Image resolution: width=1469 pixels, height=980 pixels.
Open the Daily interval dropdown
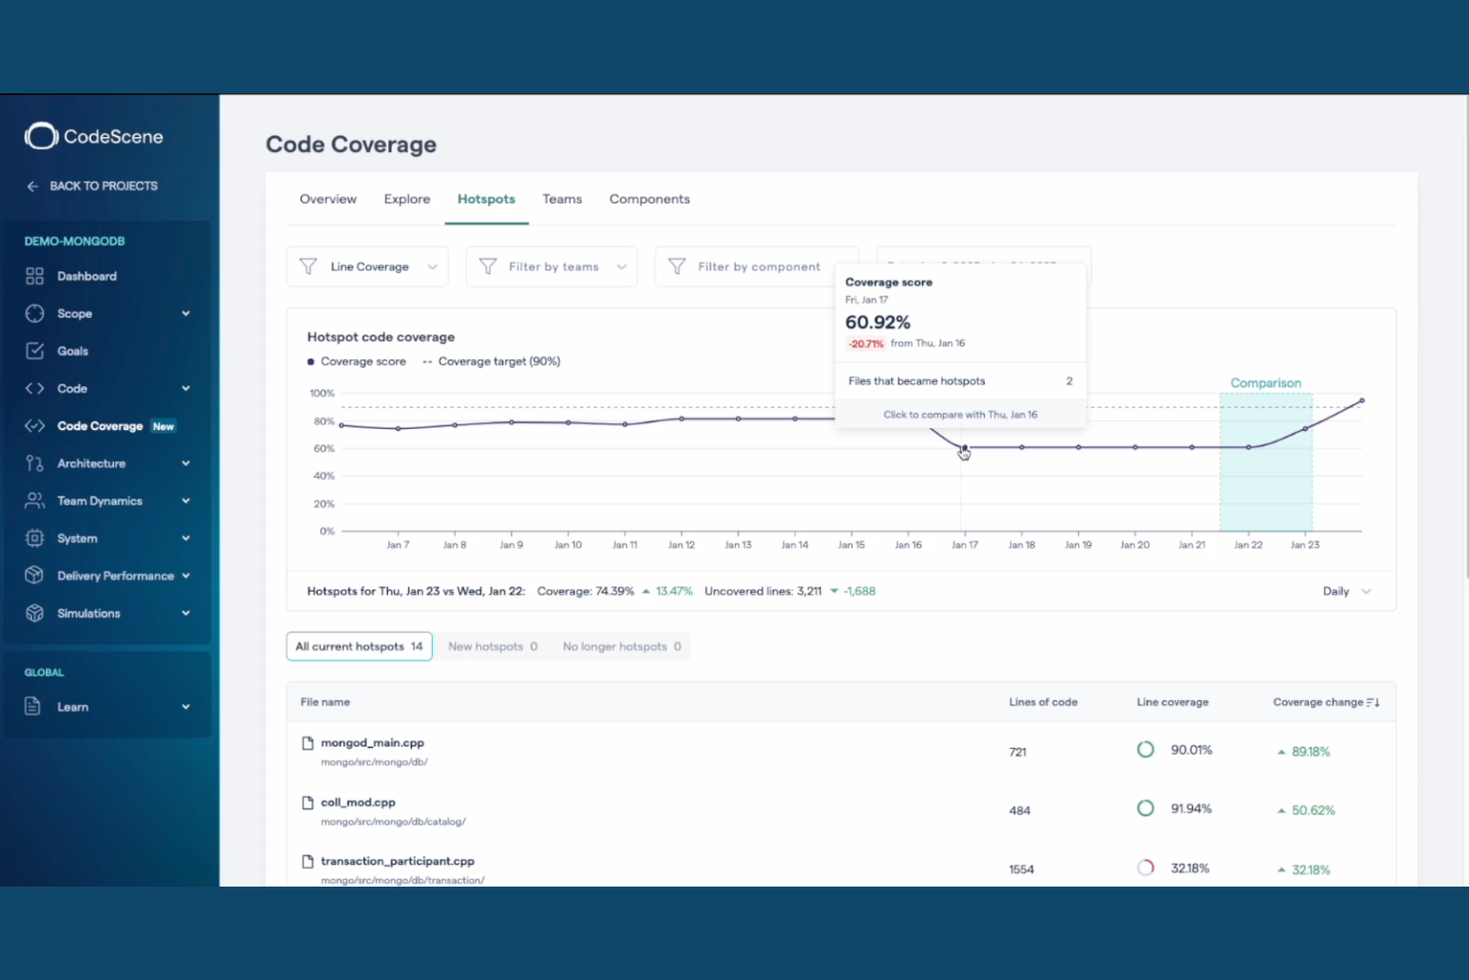coord(1347,591)
